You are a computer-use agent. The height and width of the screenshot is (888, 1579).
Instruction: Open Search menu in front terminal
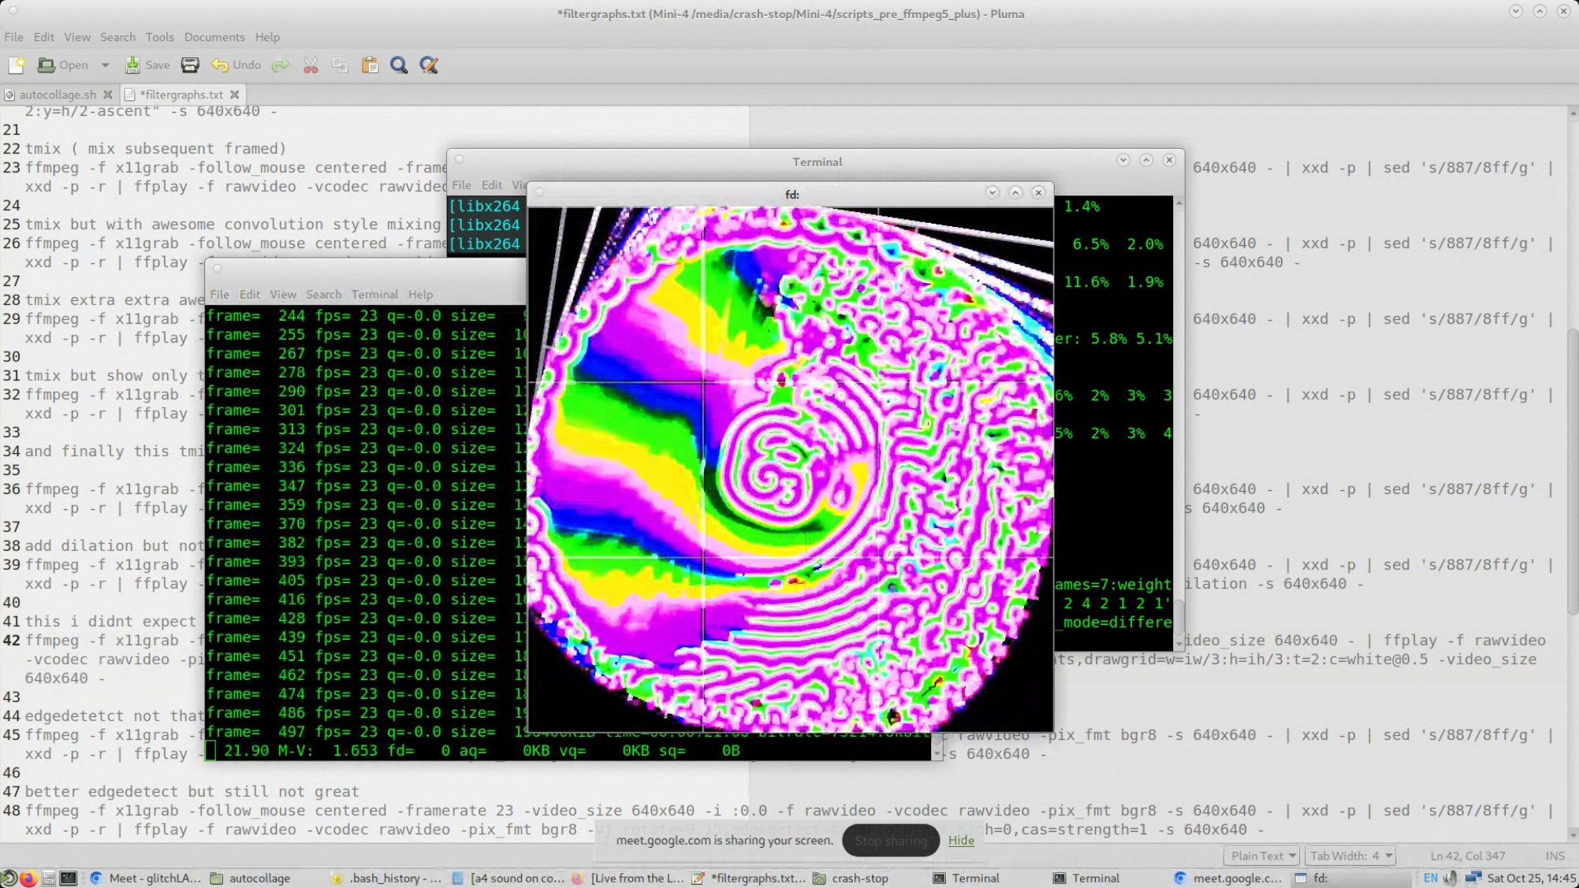[323, 294]
